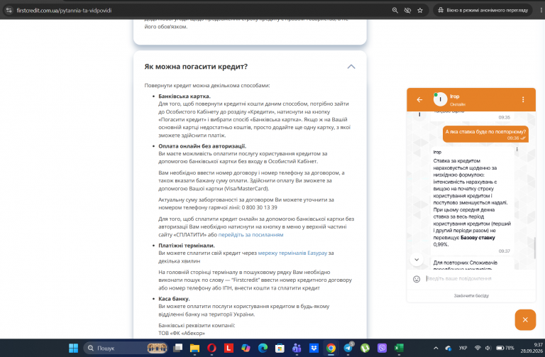Open the clock and date 28.09.2026
Screen dimensions: 545x357
click(531, 348)
